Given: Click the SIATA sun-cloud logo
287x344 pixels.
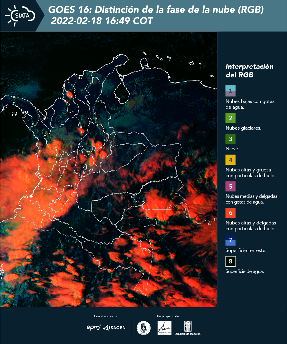Looking at the screenshot, I should coord(20,15).
